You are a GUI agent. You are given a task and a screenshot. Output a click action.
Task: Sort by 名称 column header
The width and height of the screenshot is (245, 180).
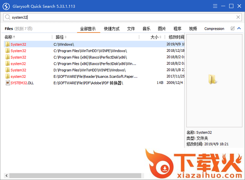[10, 37]
